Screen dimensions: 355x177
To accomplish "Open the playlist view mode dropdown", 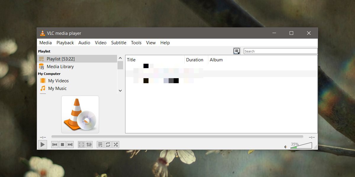I will click(237, 51).
